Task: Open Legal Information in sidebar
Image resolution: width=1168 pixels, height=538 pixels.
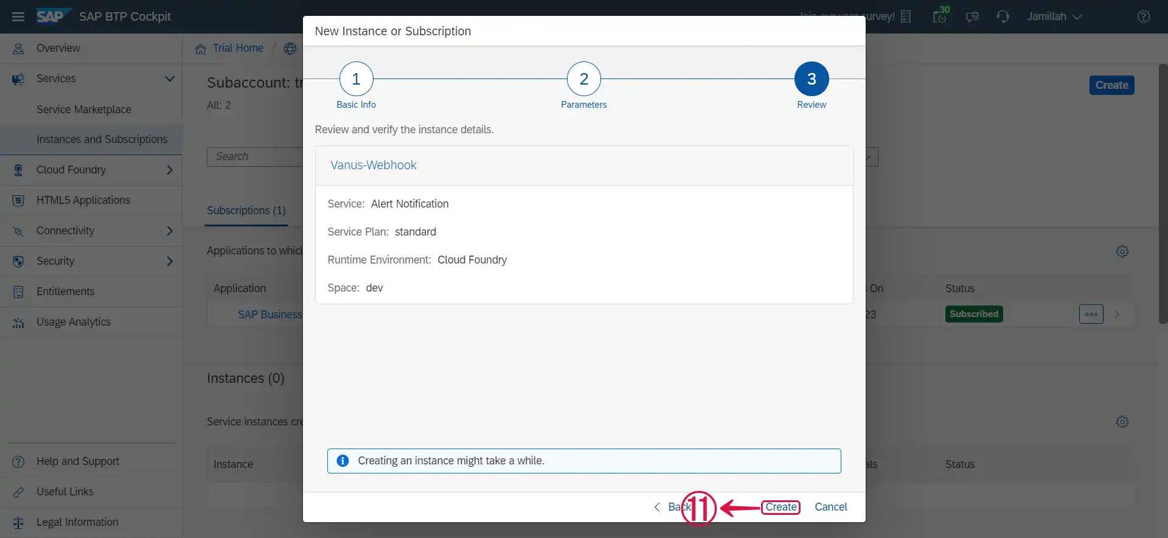Action: 77,522
